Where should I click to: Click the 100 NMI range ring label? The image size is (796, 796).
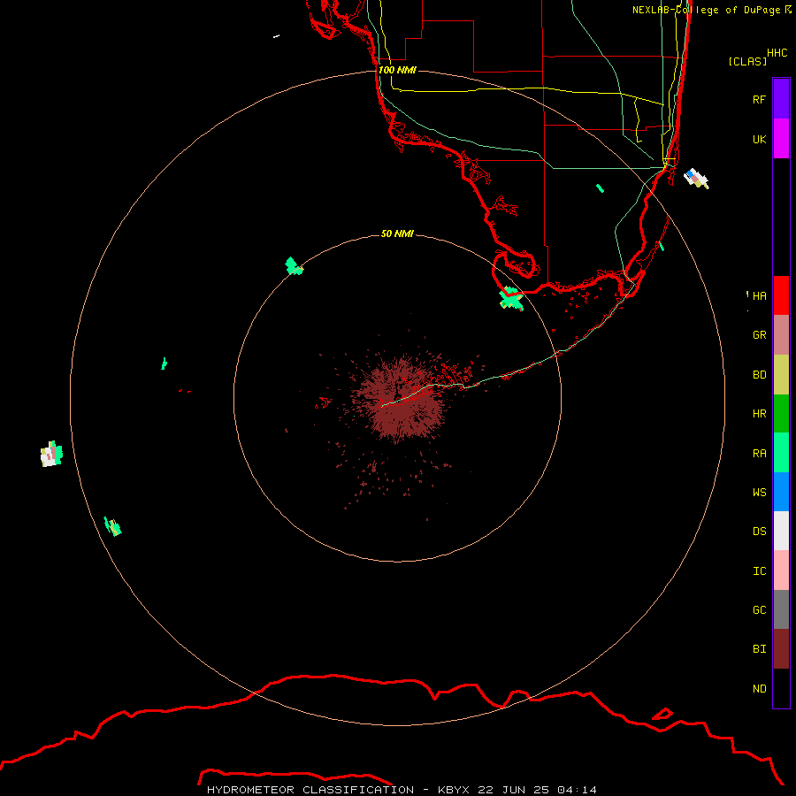tap(397, 70)
